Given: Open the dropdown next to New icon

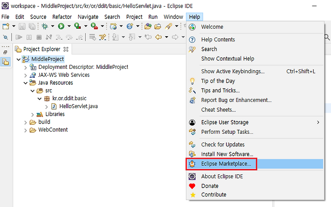Looking at the screenshot, I should 14,26.
